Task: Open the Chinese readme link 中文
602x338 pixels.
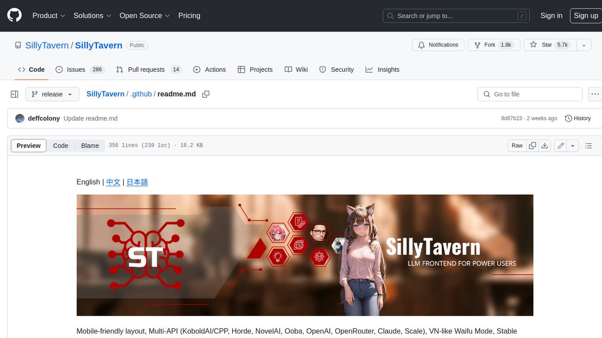Action: tap(113, 182)
